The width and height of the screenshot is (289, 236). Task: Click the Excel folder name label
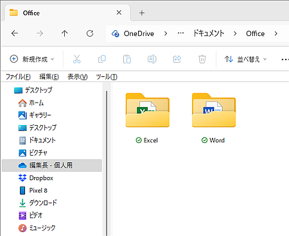pos(151,140)
